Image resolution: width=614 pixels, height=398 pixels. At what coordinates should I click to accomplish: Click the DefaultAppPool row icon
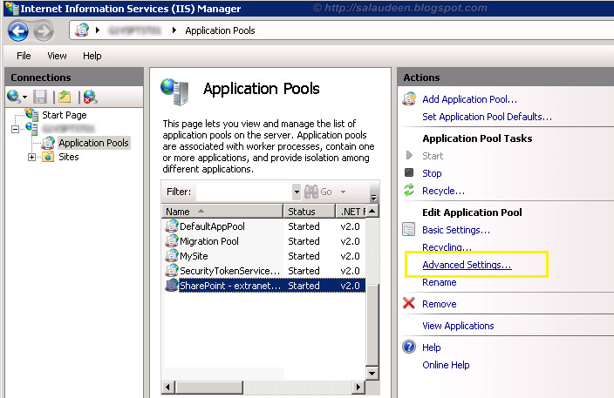(x=172, y=226)
